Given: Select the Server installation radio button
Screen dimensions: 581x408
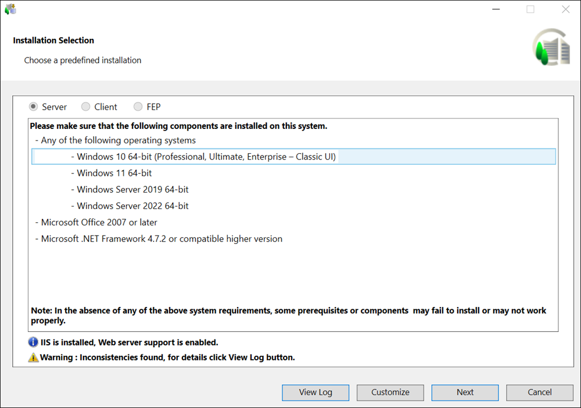Looking at the screenshot, I should click(x=34, y=107).
